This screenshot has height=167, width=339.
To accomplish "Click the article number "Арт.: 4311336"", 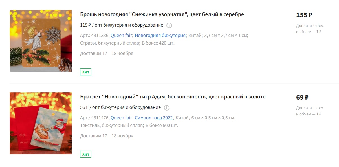I will [x=94, y=35].
